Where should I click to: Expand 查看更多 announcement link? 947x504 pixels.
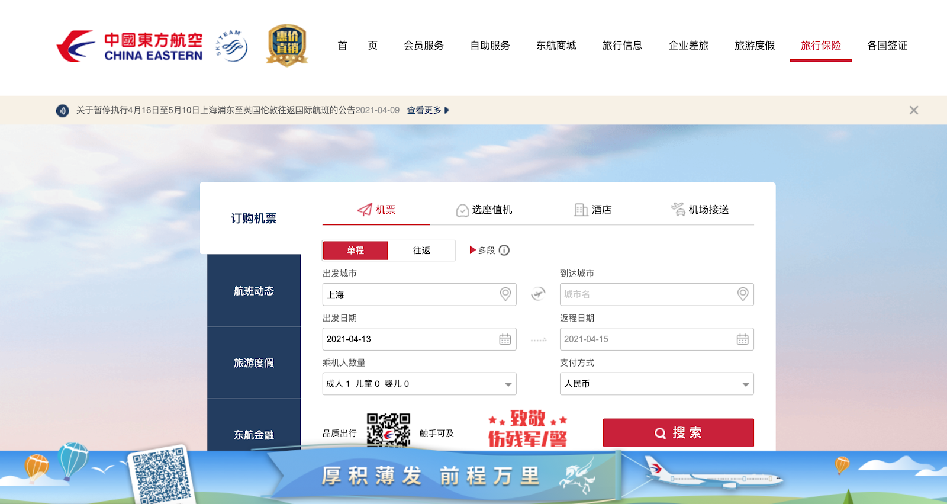(427, 110)
